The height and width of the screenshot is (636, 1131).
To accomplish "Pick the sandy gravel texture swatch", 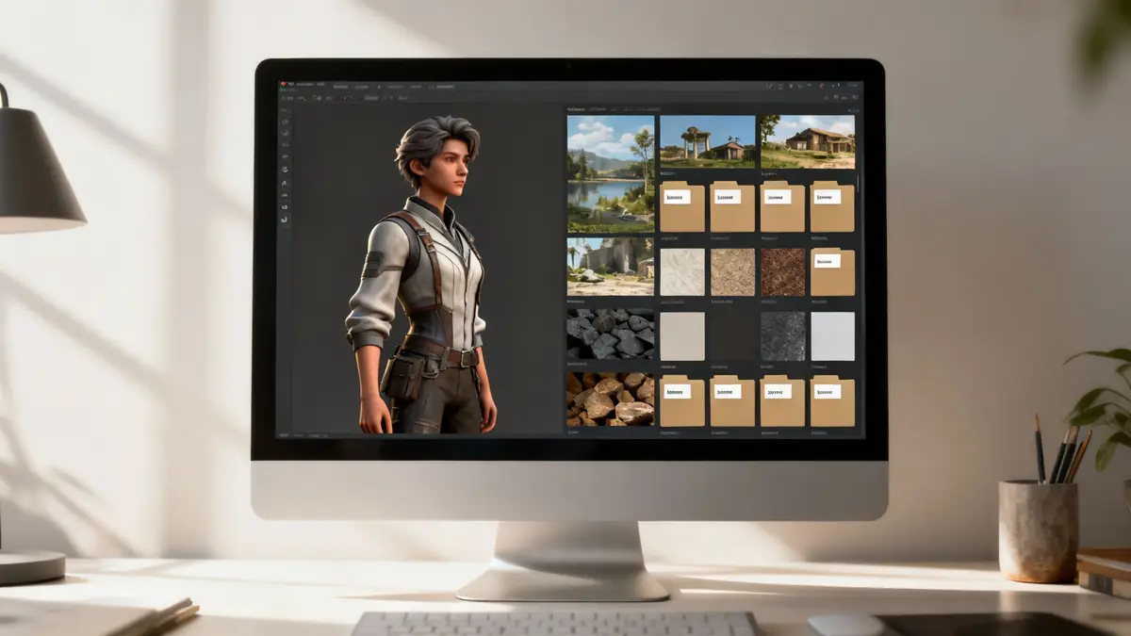I will coord(732,272).
